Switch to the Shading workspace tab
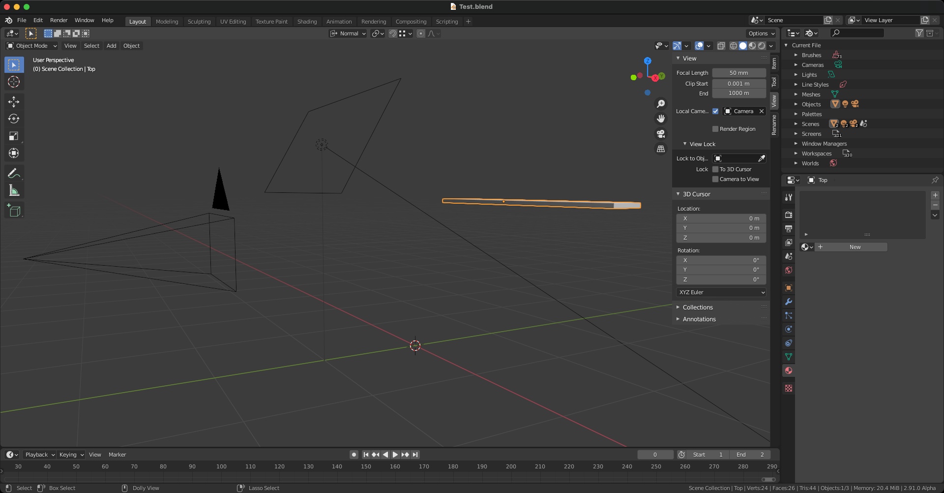This screenshot has height=493, width=944. [x=307, y=22]
